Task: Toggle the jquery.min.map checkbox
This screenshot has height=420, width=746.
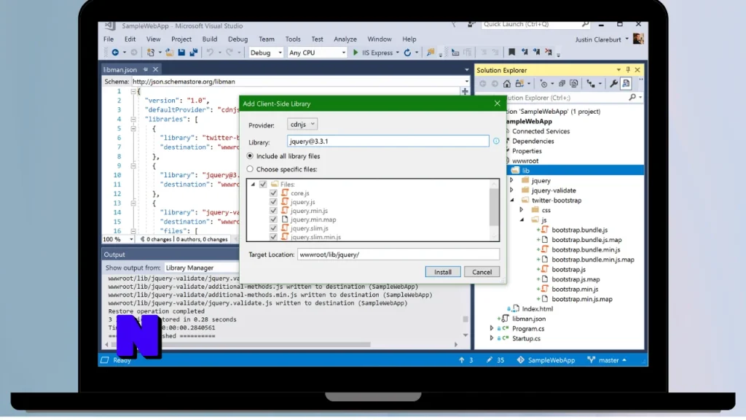Action: pyautogui.click(x=273, y=219)
